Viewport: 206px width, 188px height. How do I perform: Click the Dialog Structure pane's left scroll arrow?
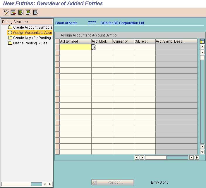tap(45, 184)
